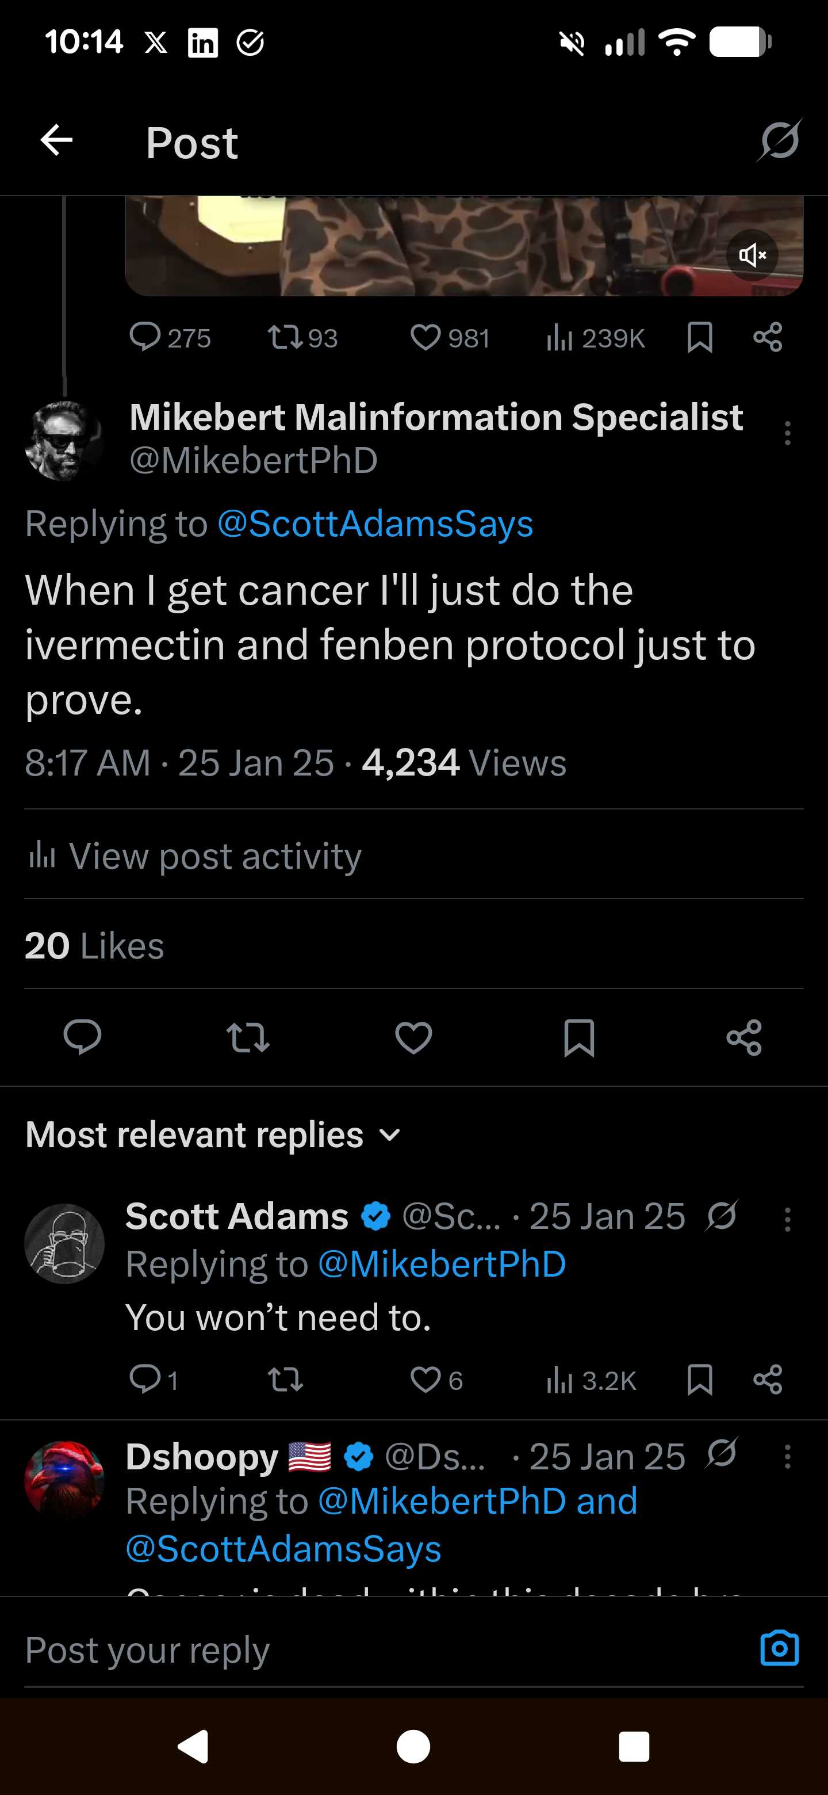Bookmark Mikebert's ivermectin post
Image resolution: width=828 pixels, height=1795 pixels.
[578, 1037]
